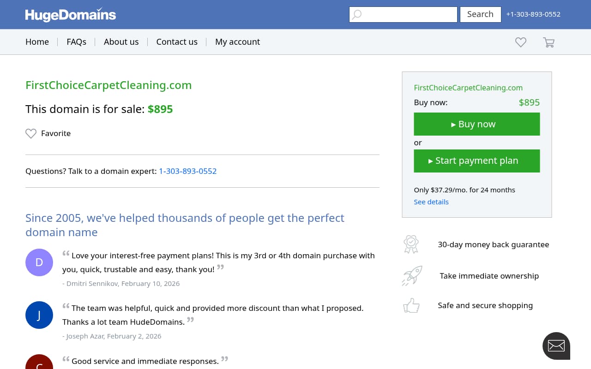The image size is (591, 369).
Task: Open the envelope chat widget bottom right
Action: coord(556,345)
